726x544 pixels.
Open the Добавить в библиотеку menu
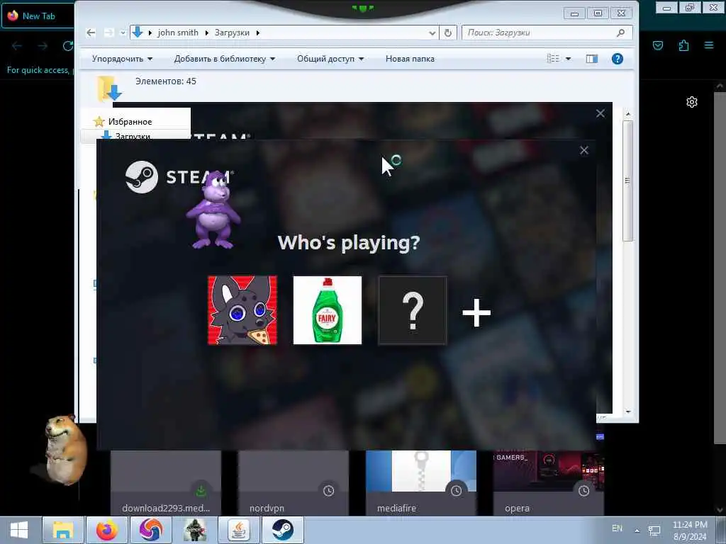coord(225,59)
